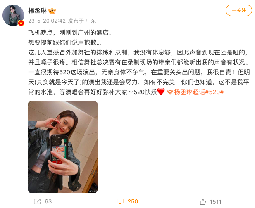Click the like count 1511

215,202
